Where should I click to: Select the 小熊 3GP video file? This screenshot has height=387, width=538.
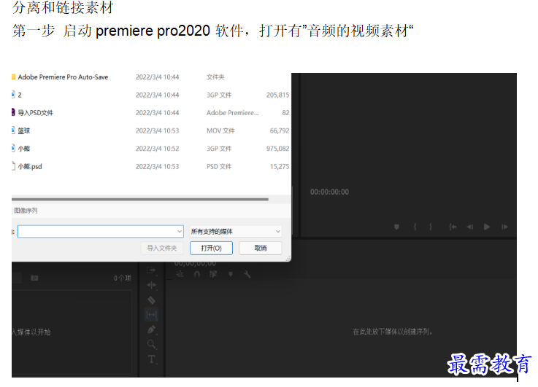click(x=23, y=148)
